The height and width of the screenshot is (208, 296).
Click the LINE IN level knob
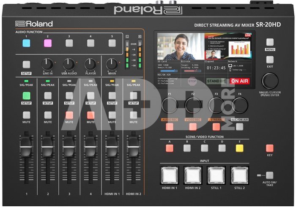47,64
